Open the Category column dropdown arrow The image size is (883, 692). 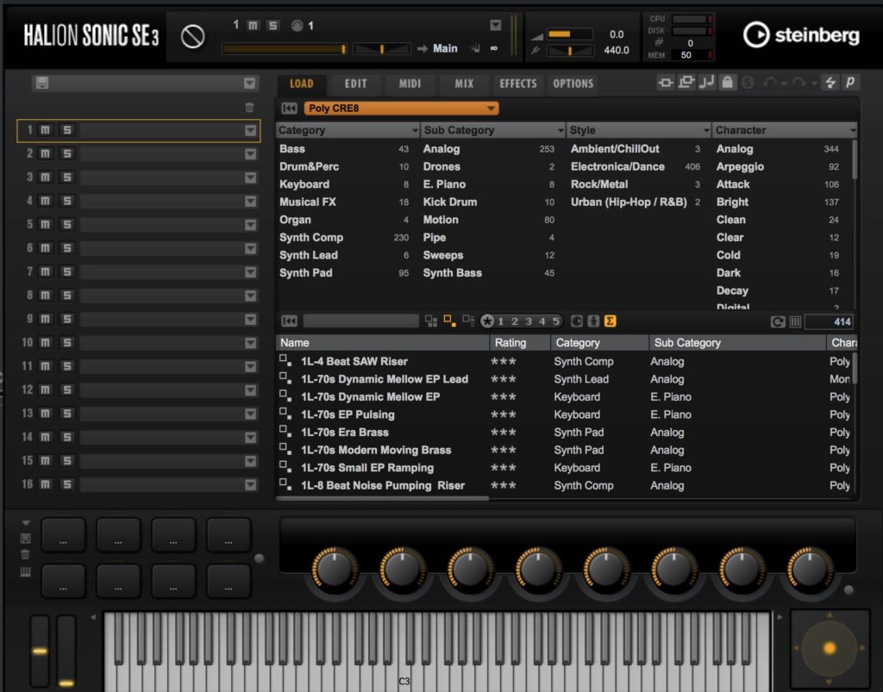click(x=415, y=130)
